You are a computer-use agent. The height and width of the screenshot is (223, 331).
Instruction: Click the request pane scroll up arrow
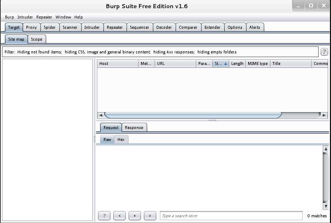click(326, 149)
